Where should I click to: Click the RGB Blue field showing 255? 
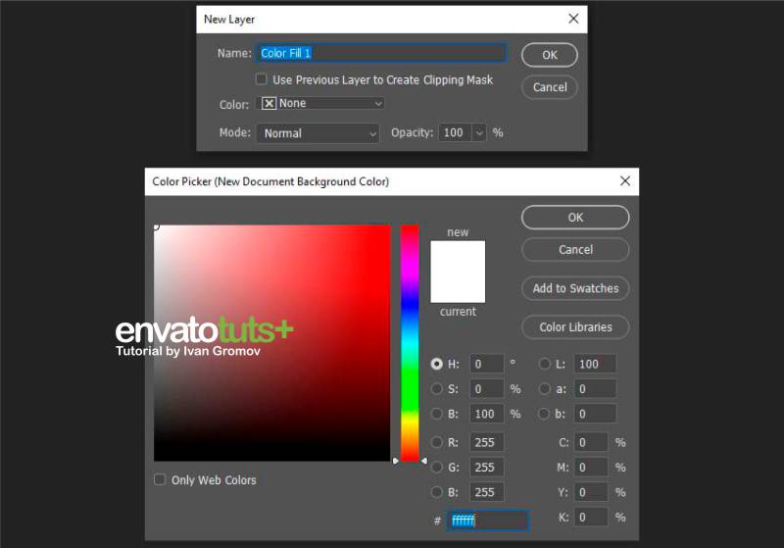[x=486, y=492]
